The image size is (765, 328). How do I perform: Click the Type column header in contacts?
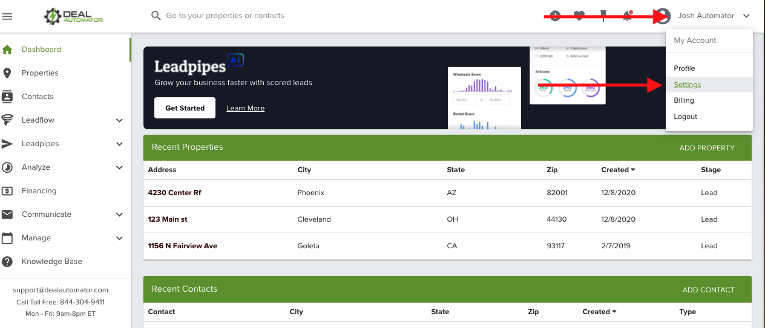click(688, 312)
